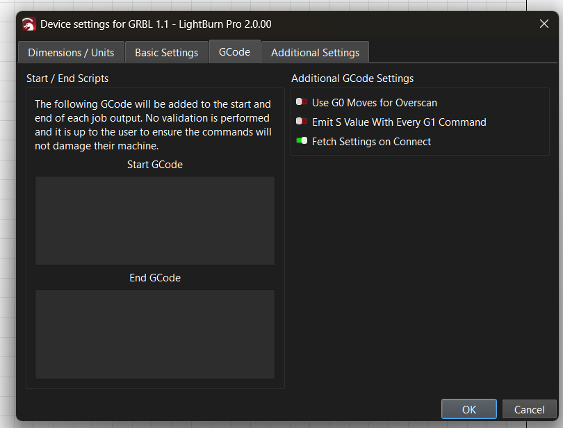Click the Emit S Value With Every G1 Command label
563x428 pixels.
(399, 122)
